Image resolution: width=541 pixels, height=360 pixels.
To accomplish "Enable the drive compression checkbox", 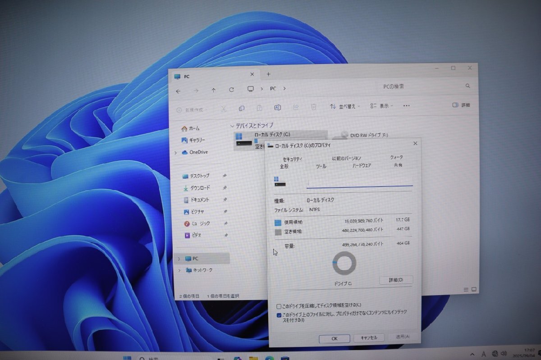I will [x=279, y=305].
